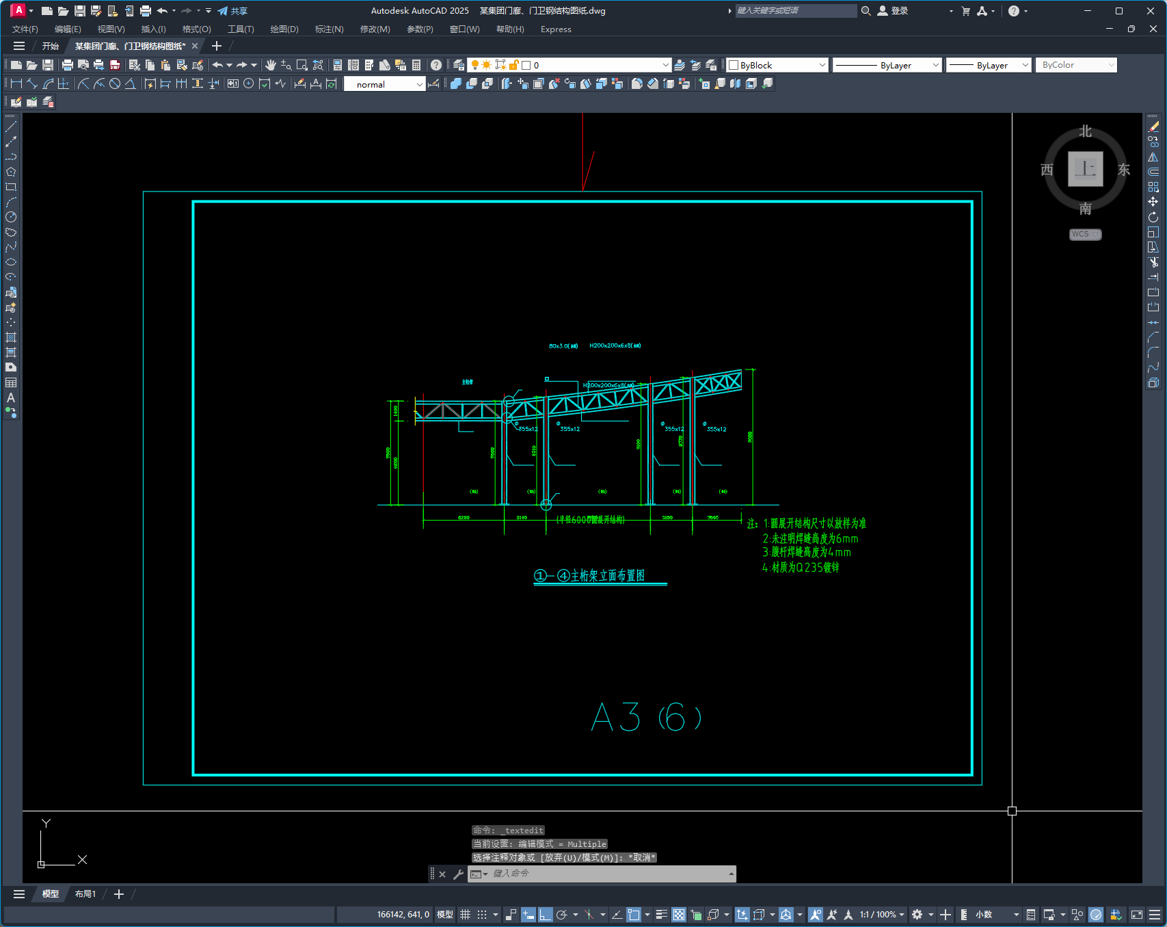Select the Polygon draw tool

(x=11, y=172)
